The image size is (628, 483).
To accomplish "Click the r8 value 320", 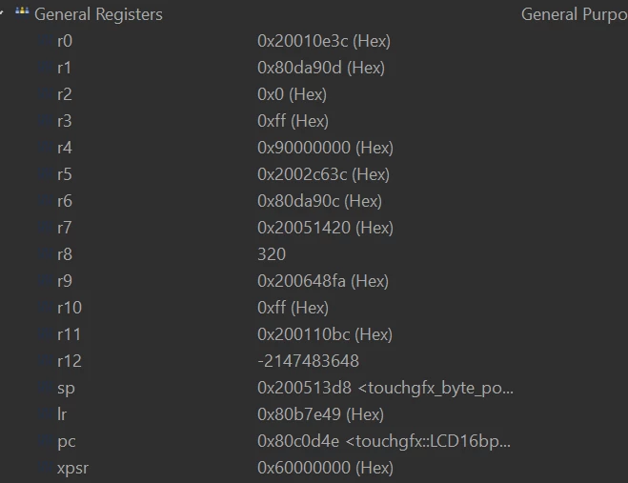I will click(x=272, y=254).
